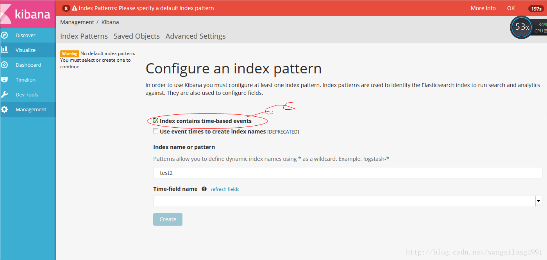Click the warning triangle in red banner
The image size is (547, 260).
pyautogui.click(x=74, y=8)
